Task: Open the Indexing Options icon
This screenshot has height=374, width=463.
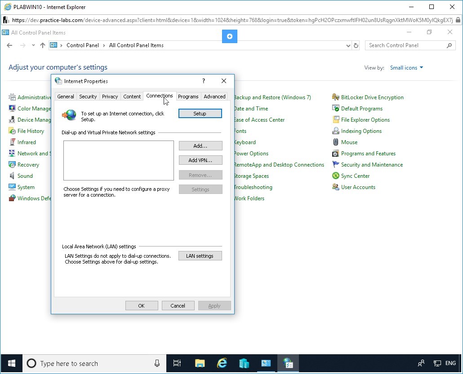Action: [x=336, y=131]
